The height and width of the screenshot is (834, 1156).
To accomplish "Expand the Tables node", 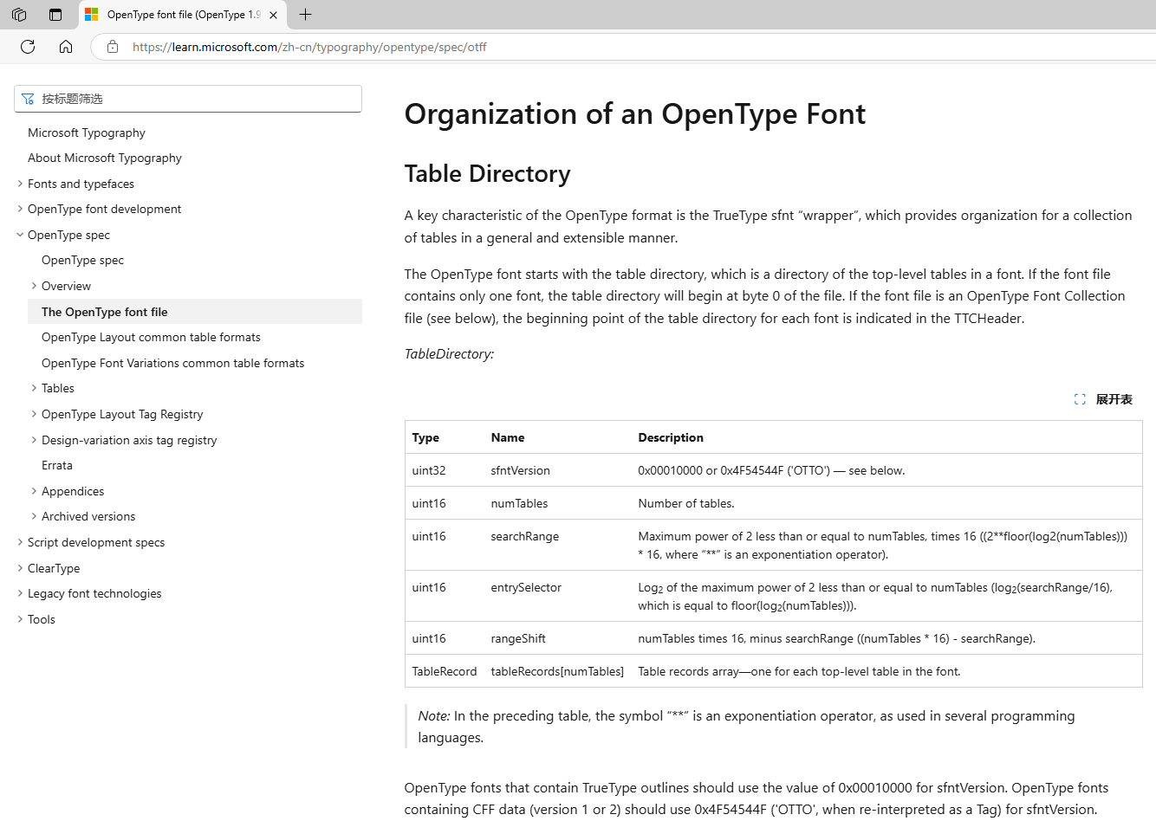I will click(x=34, y=388).
